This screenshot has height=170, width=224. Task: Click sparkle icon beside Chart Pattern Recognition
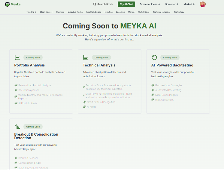tap(84, 102)
